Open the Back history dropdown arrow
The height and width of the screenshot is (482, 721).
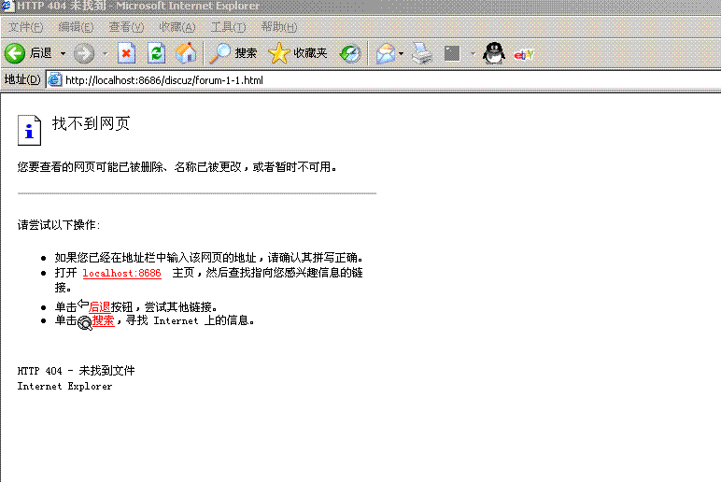[63, 54]
